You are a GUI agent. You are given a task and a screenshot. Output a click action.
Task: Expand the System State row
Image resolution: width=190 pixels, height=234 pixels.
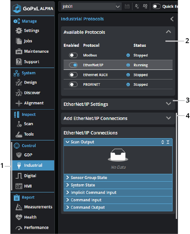click(x=118, y=185)
